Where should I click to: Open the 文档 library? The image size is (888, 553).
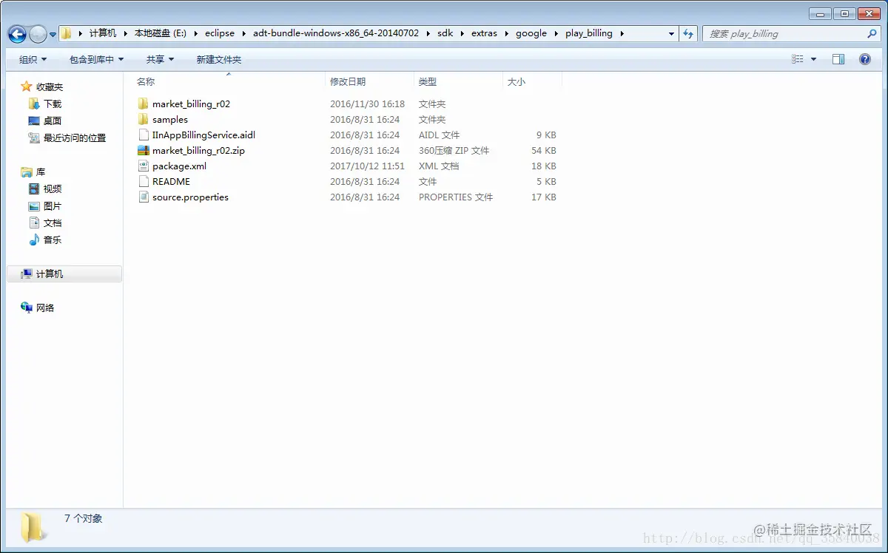[53, 223]
